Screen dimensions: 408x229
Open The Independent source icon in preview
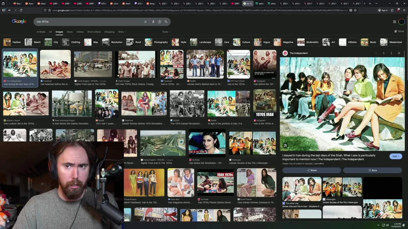click(x=285, y=53)
